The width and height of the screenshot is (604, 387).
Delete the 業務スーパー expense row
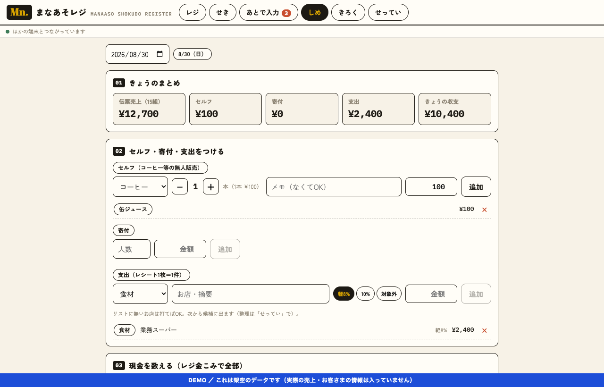pos(484,330)
